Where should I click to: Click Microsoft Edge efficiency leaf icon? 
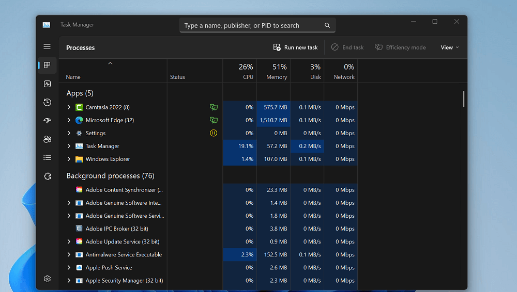point(214,120)
